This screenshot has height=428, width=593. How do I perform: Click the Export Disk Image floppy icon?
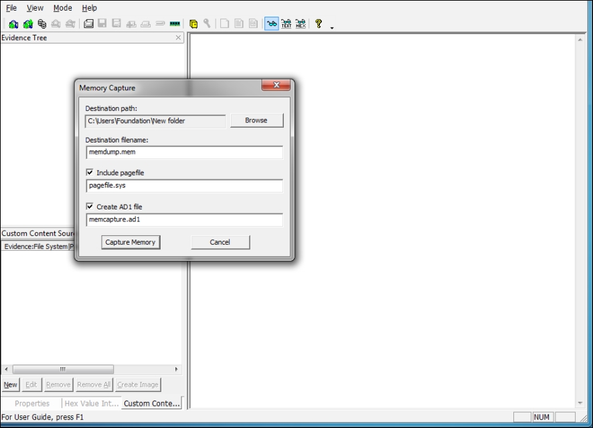pyautogui.click(x=102, y=24)
